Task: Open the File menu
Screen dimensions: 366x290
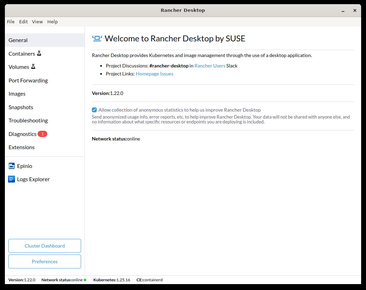Action: [11, 22]
